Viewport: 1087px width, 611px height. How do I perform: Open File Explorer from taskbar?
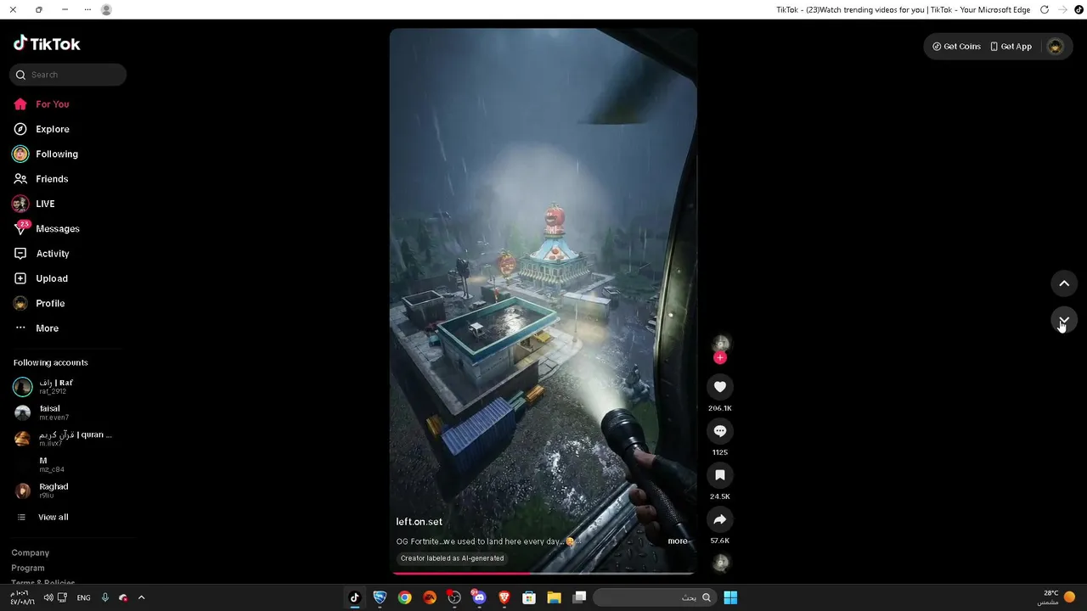tap(554, 597)
